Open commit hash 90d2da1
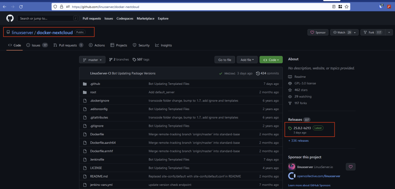This screenshot has width=395, height=189. point(230,73)
